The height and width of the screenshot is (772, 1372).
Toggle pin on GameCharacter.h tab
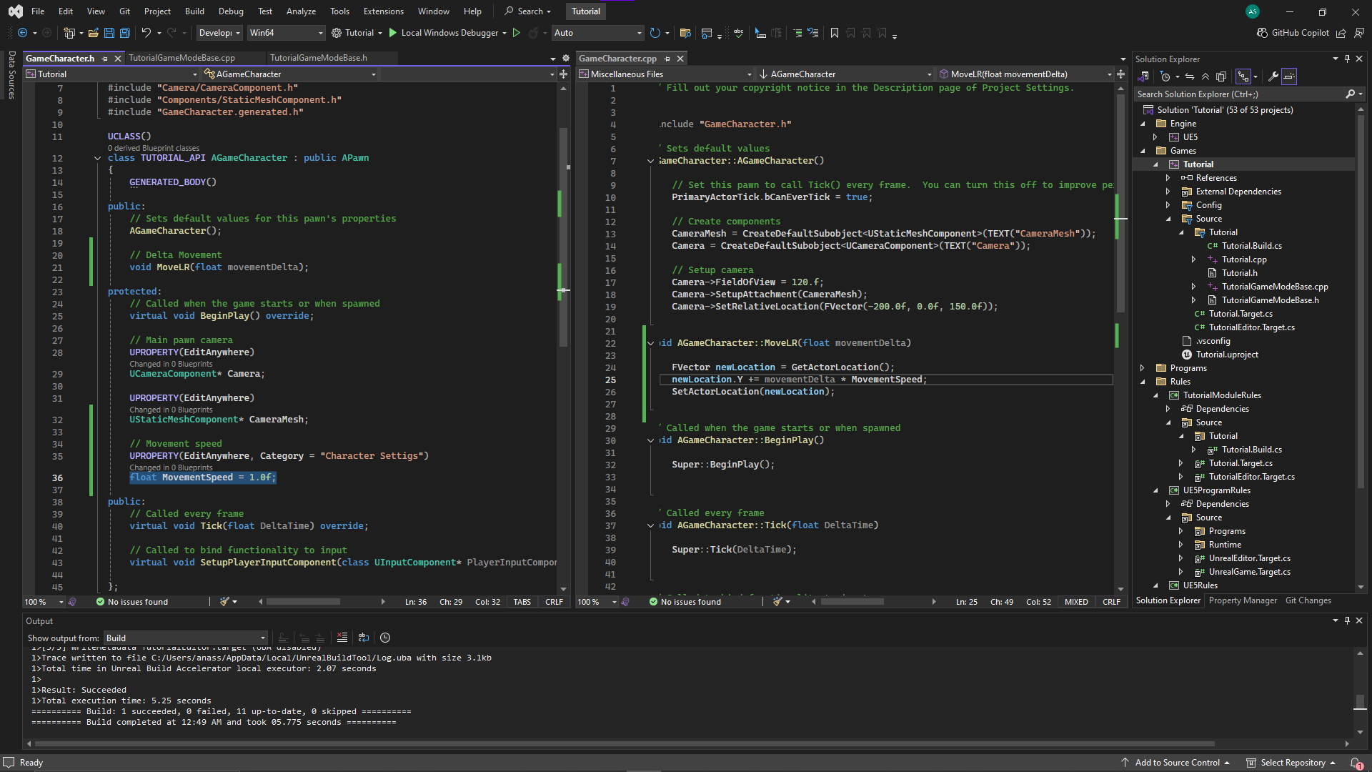click(105, 59)
